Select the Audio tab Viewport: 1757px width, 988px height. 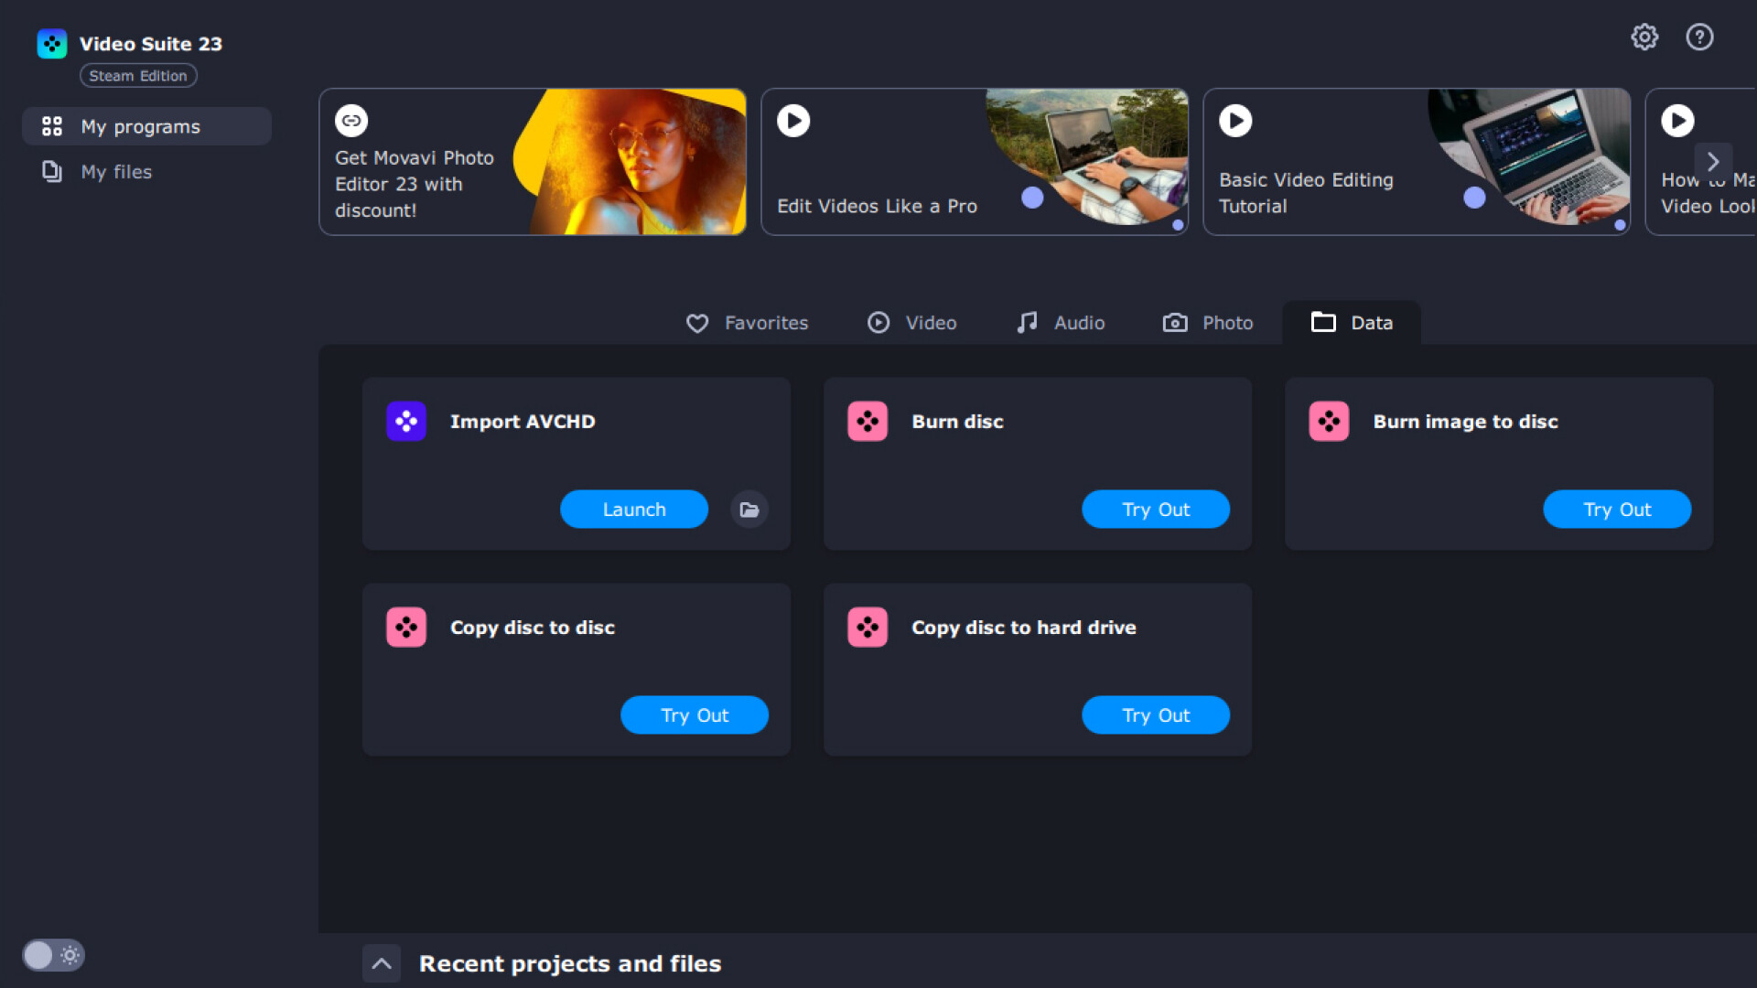pos(1061,322)
